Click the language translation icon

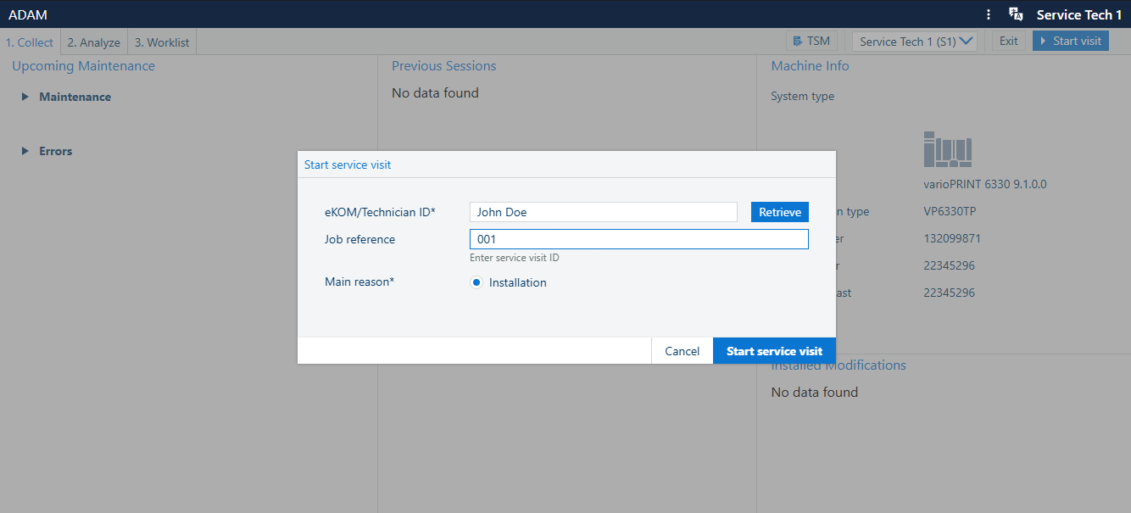(x=1016, y=14)
